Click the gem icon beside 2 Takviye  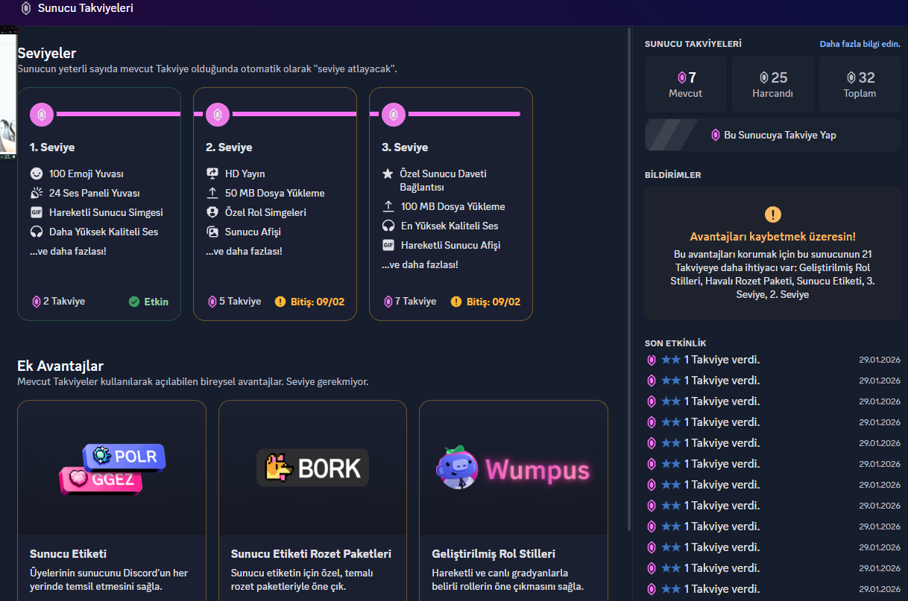coord(36,302)
